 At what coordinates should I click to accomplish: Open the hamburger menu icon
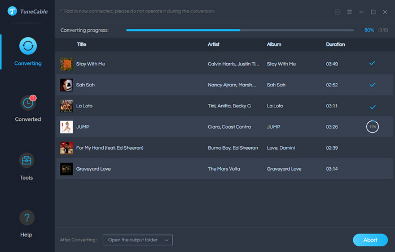click(x=349, y=12)
